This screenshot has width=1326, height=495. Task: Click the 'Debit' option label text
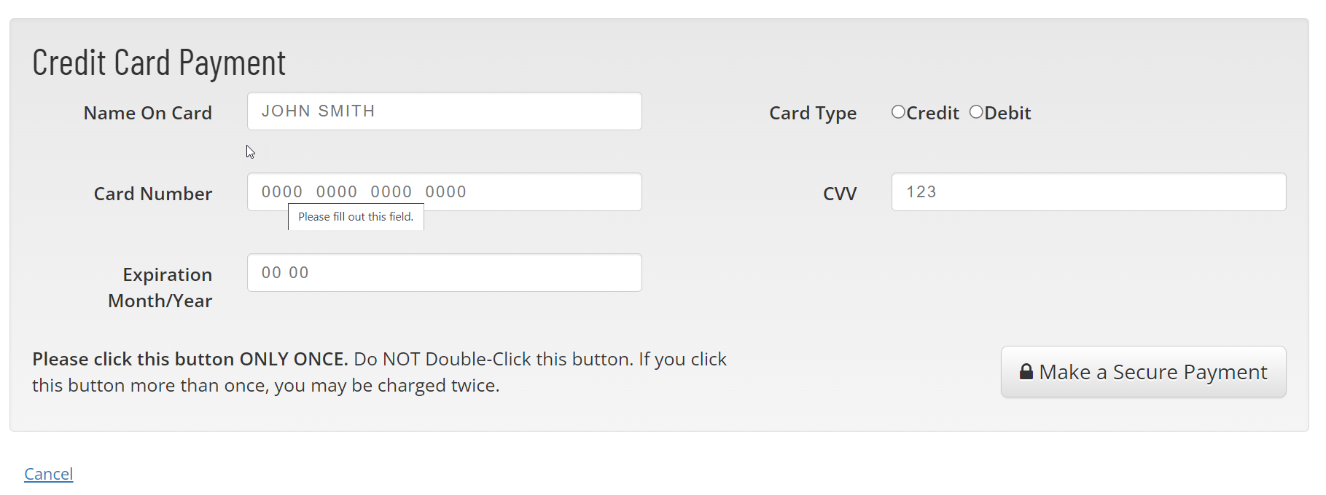(1007, 113)
